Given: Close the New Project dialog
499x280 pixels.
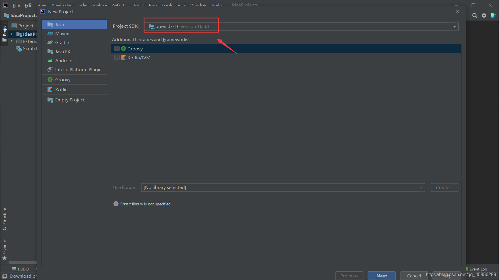Looking at the screenshot, I should click(457, 12).
